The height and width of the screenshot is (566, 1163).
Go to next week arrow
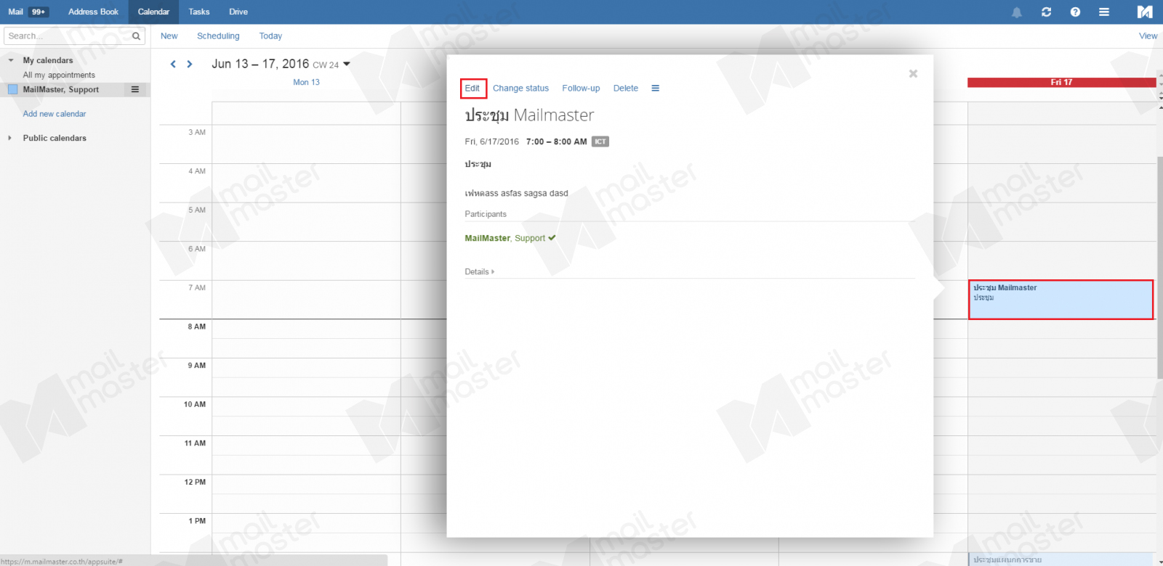point(190,64)
